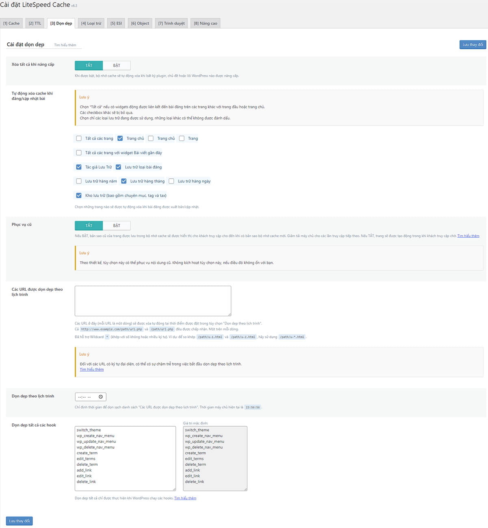Click delete_term in the default values box

tap(195, 464)
